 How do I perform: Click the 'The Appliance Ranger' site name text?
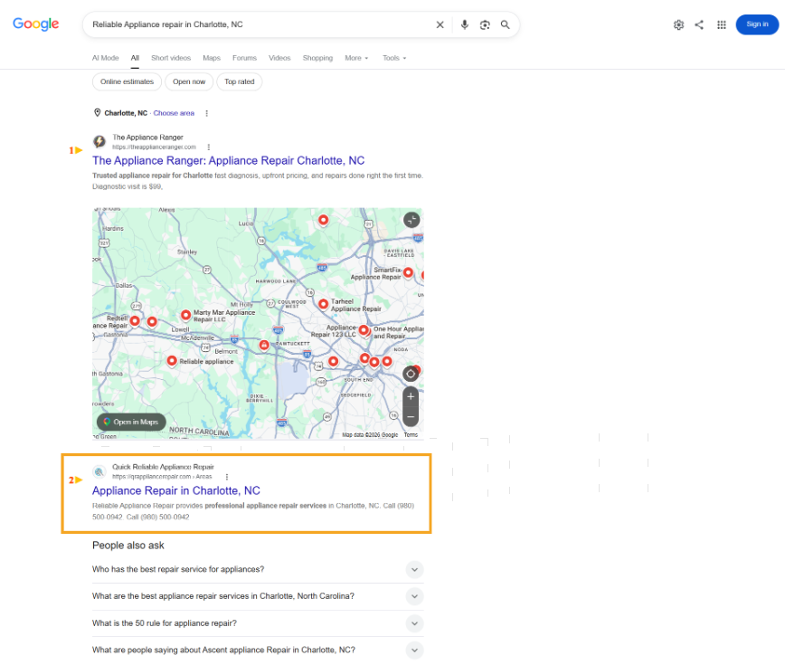tap(147, 138)
